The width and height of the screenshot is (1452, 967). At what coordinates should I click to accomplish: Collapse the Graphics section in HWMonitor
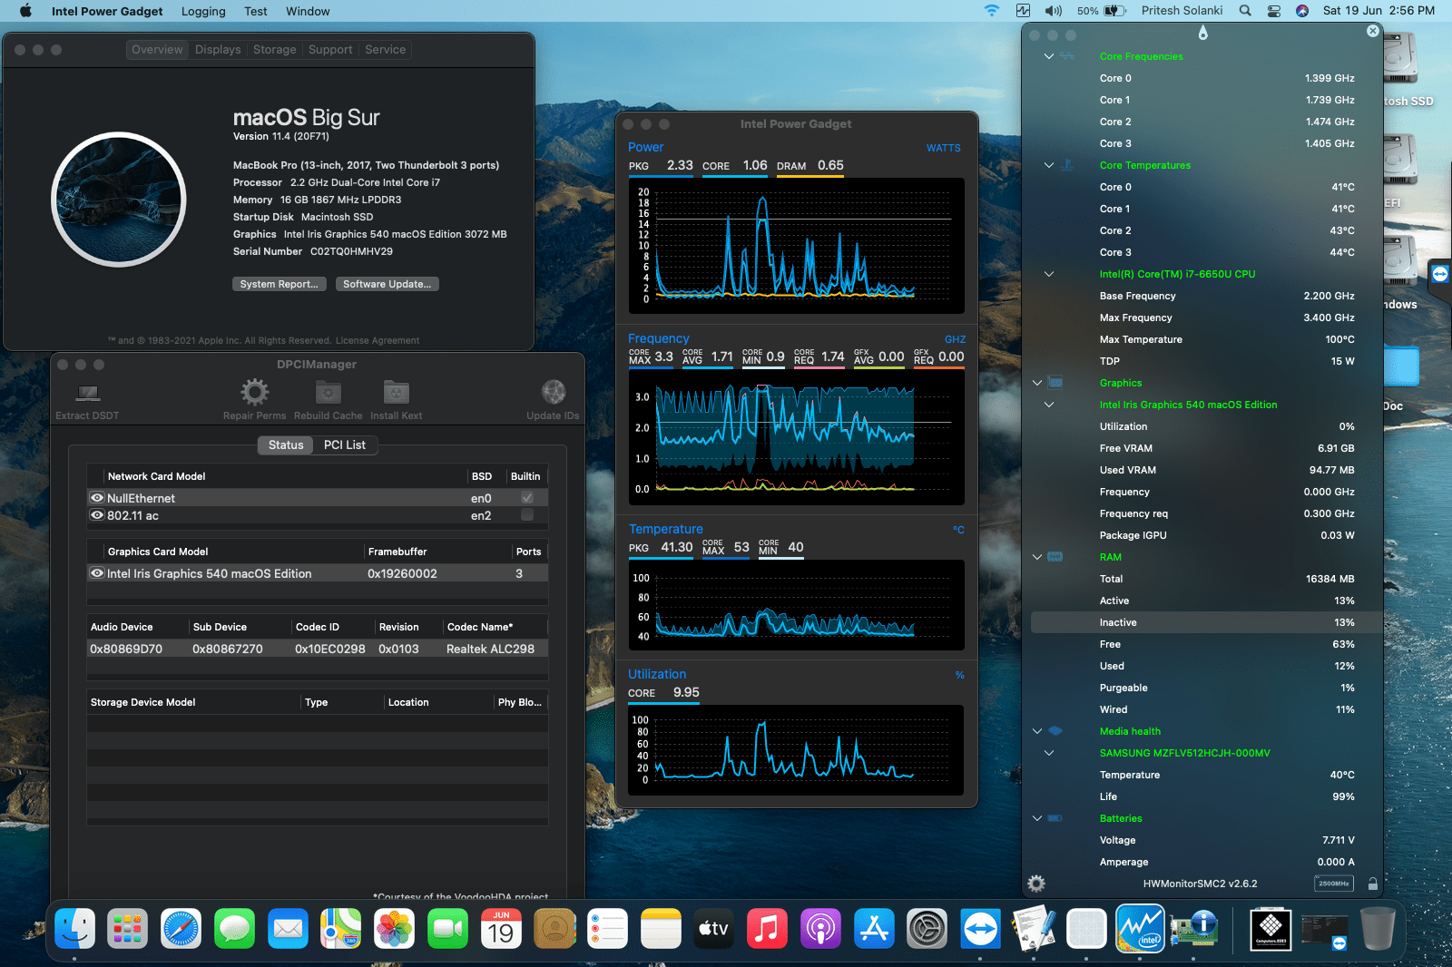1037,383
